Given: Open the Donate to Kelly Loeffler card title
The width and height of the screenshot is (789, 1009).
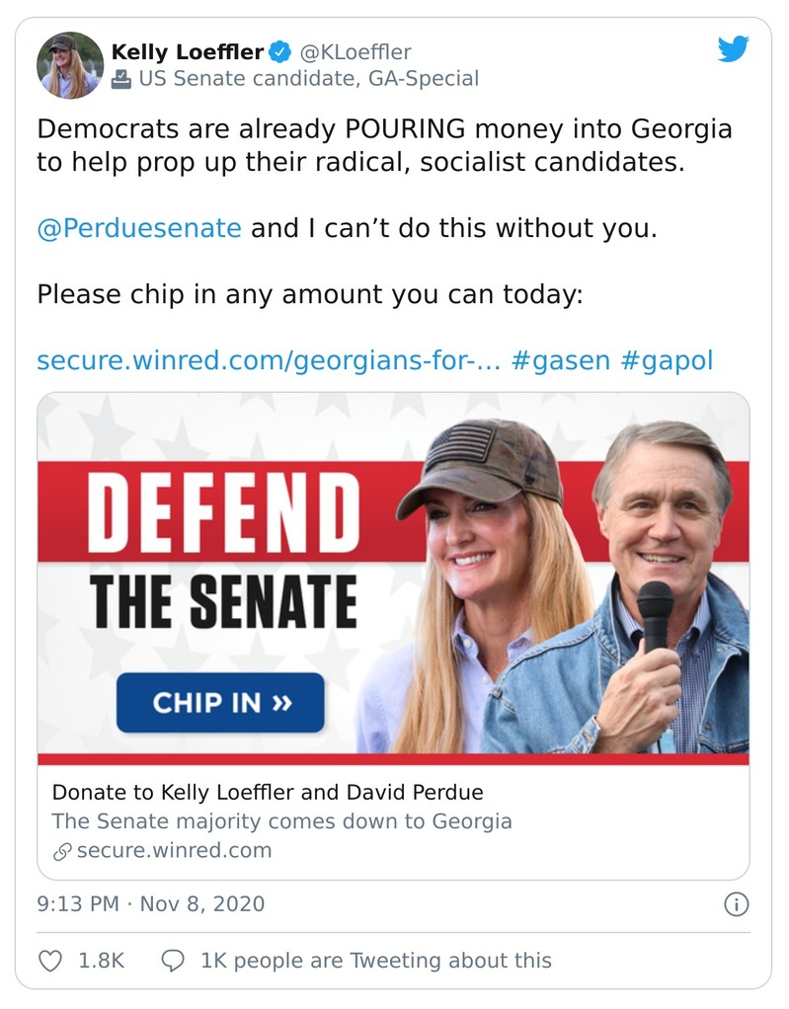Looking at the screenshot, I should [x=268, y=792].
